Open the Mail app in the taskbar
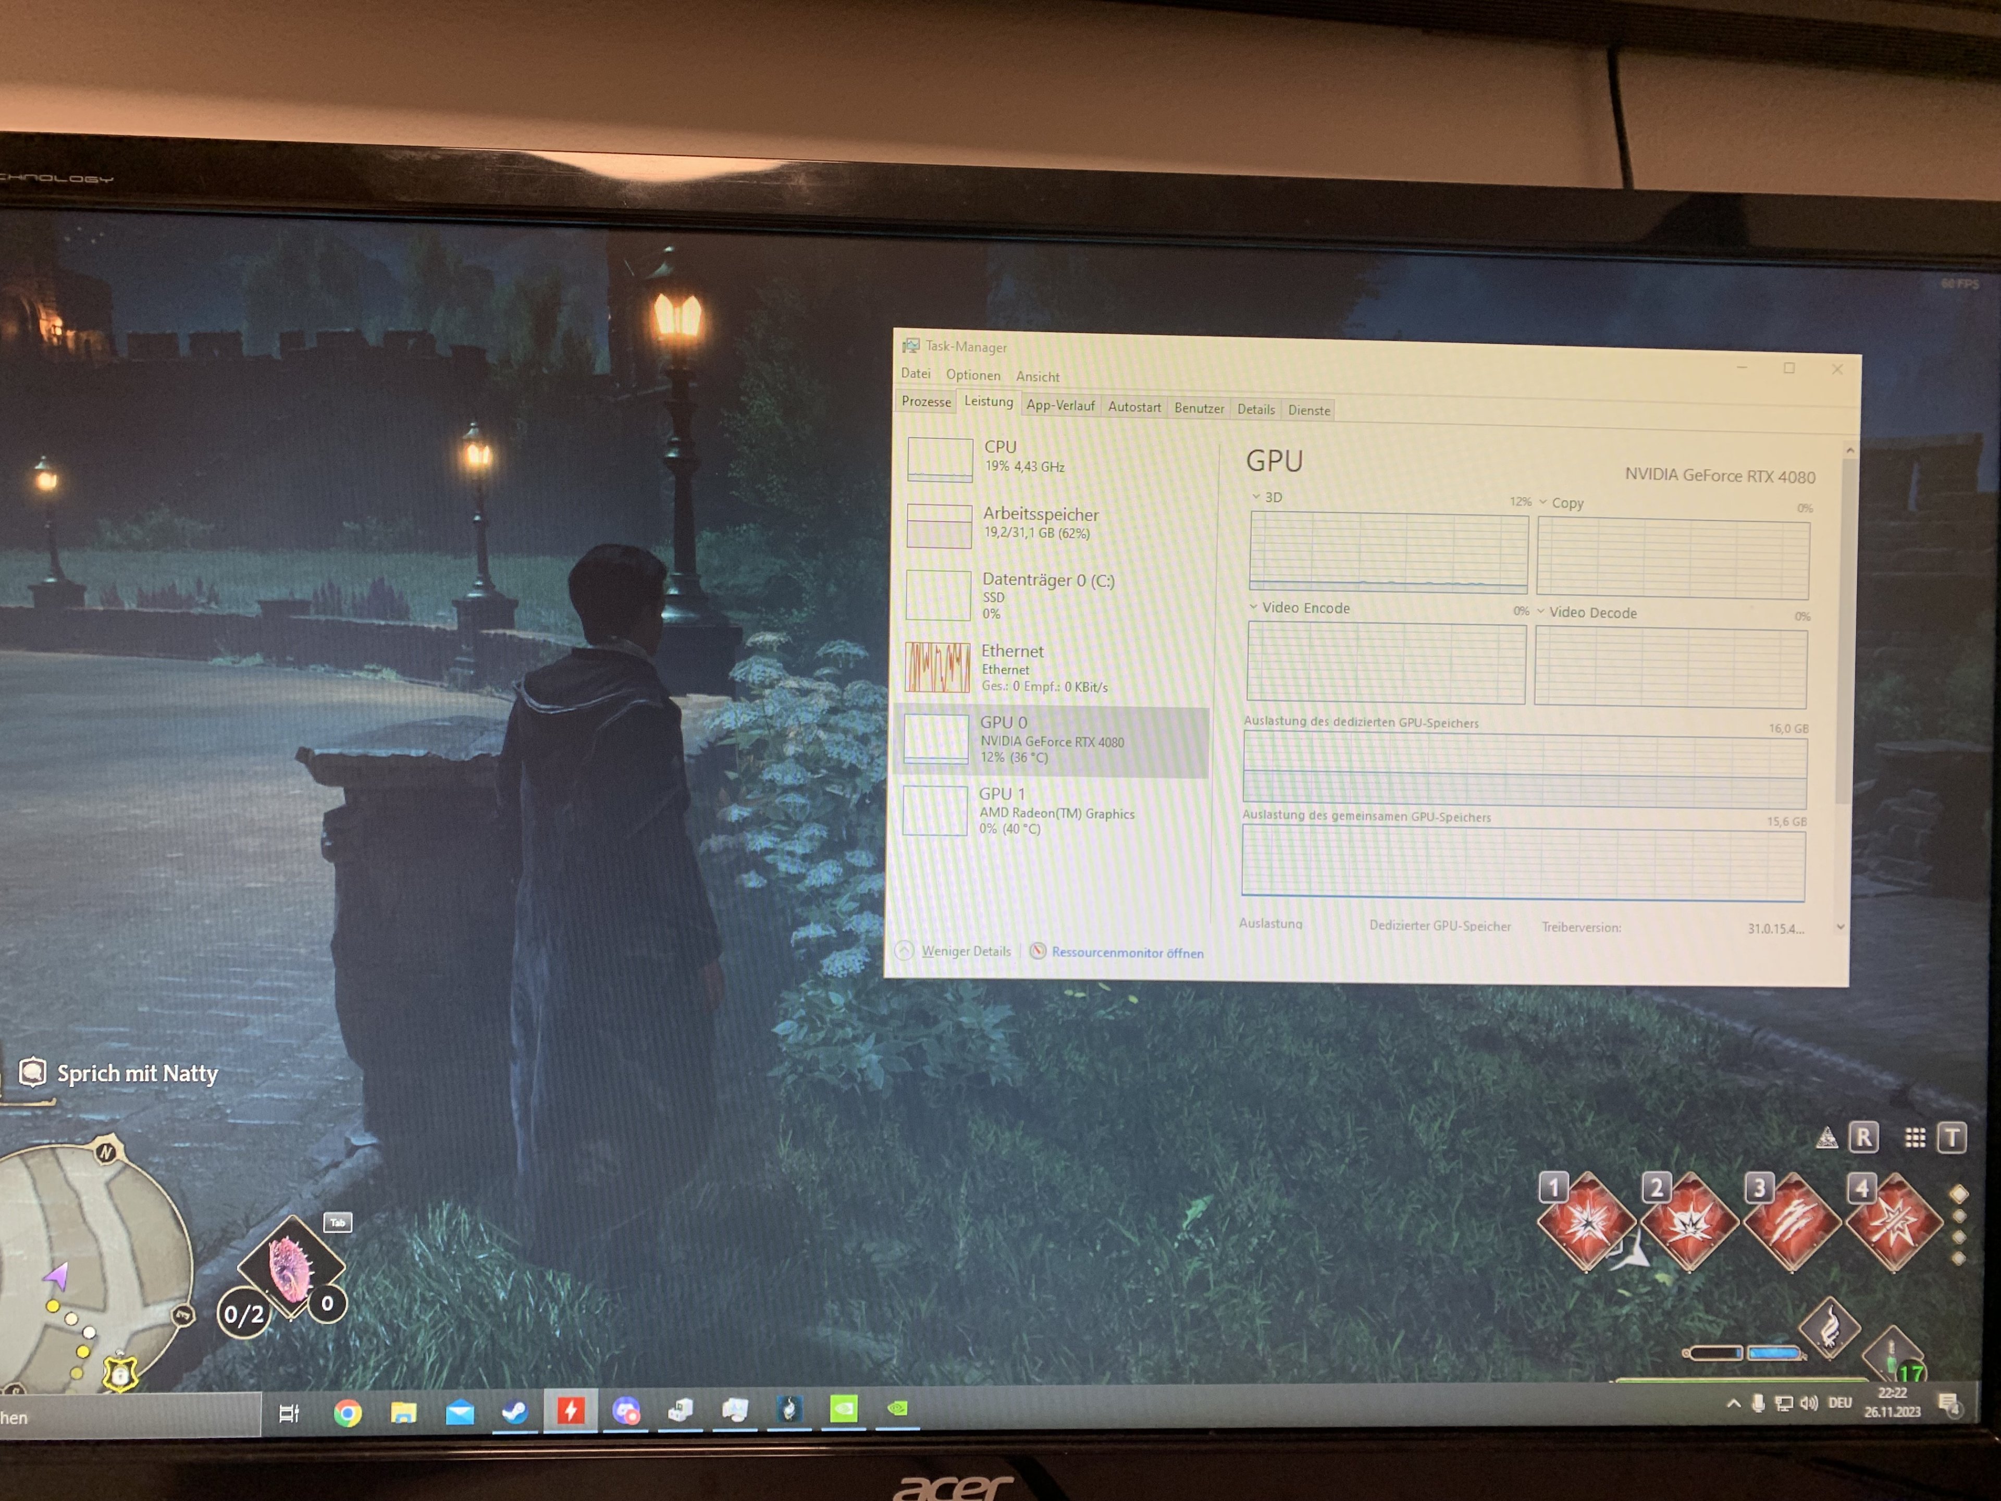Image resolution: width=2001 pixels, height=1501 pixels. (x=460, y=1412)
